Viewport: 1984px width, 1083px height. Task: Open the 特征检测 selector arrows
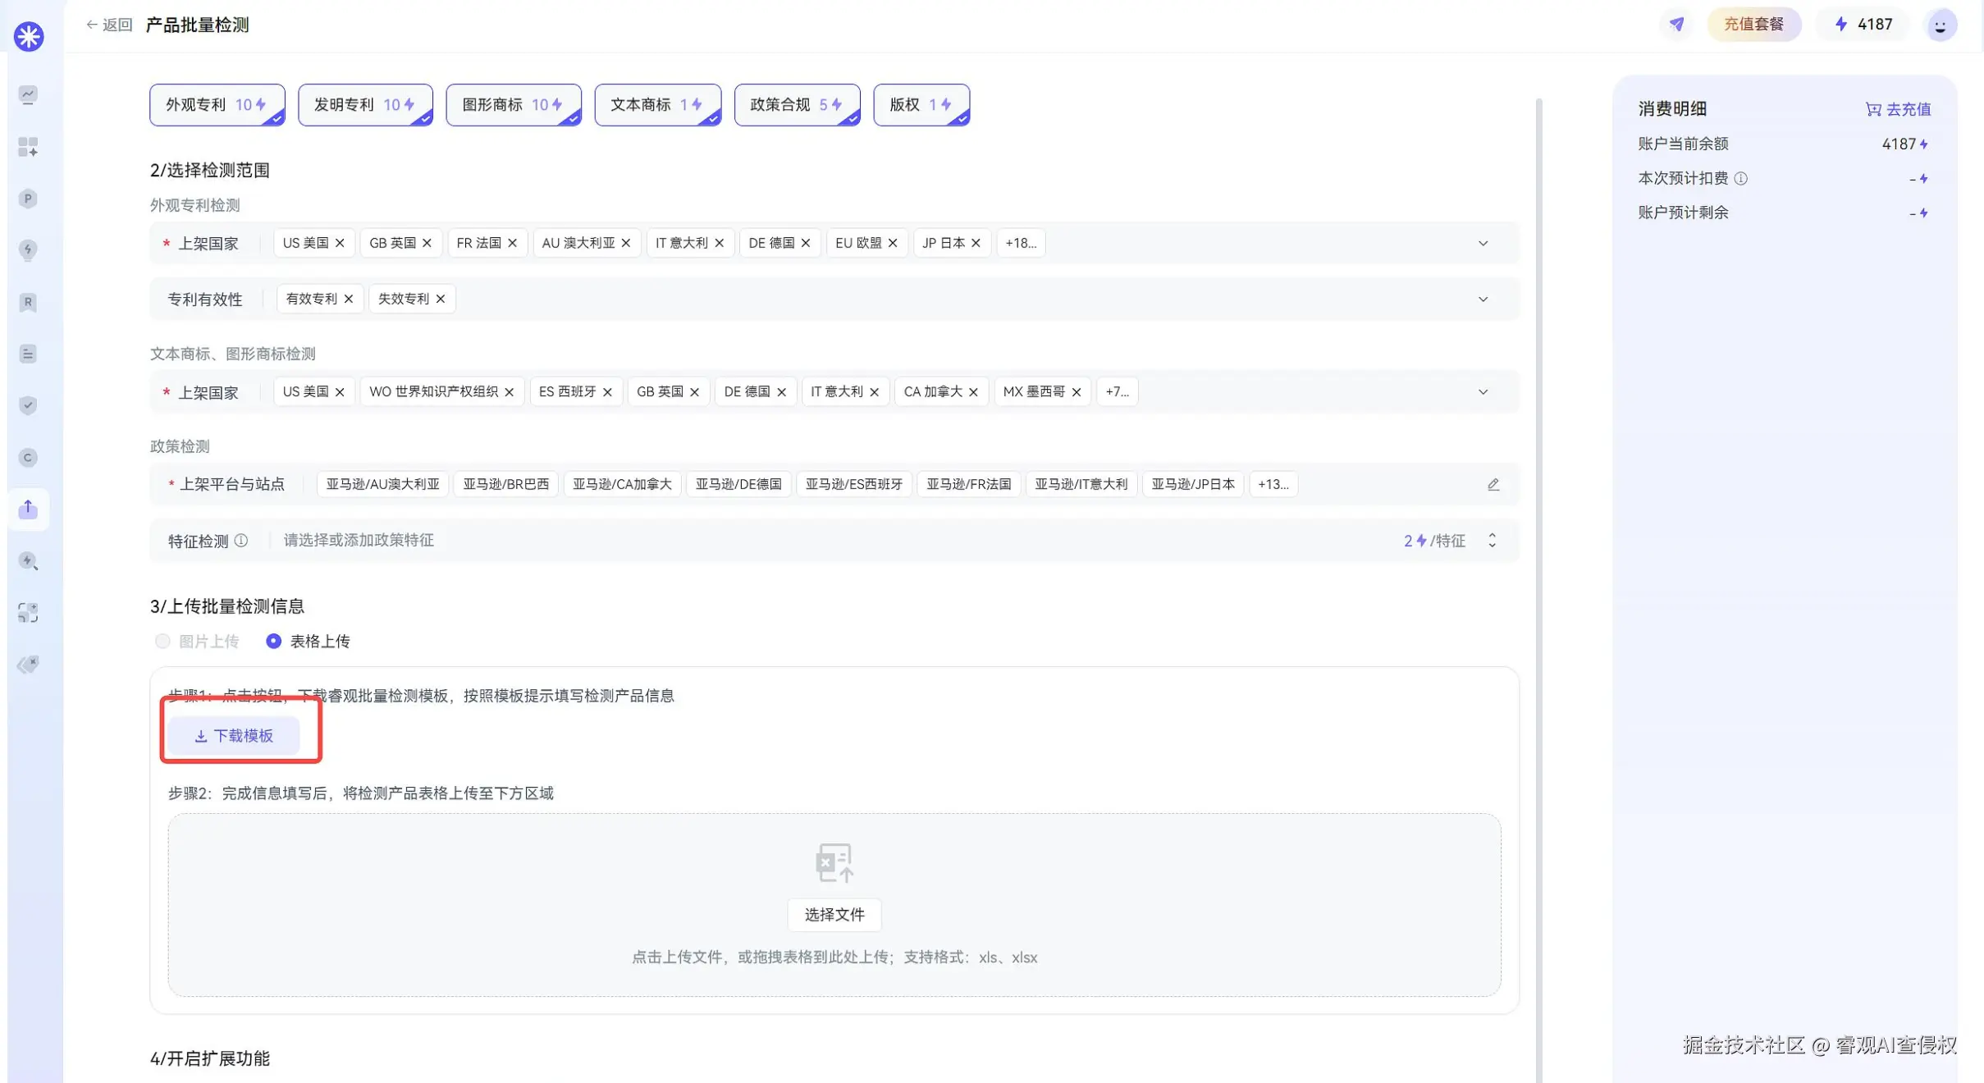pyautogui.click(x=1492, y=541)
